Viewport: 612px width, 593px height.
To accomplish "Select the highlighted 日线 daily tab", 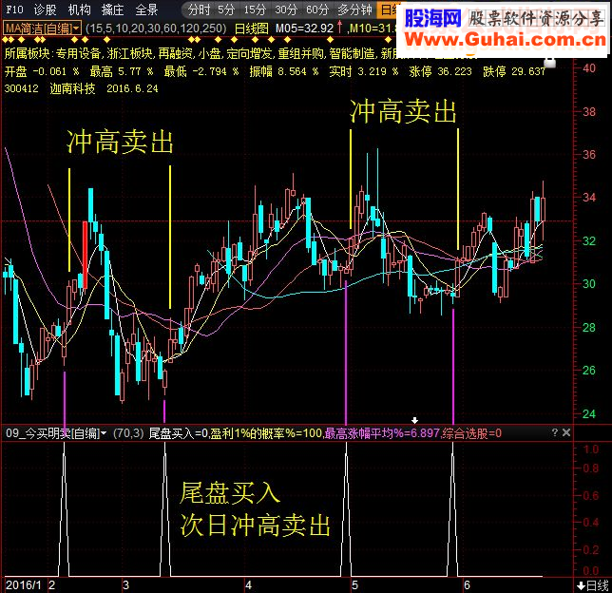I will (x=387, y=10).
